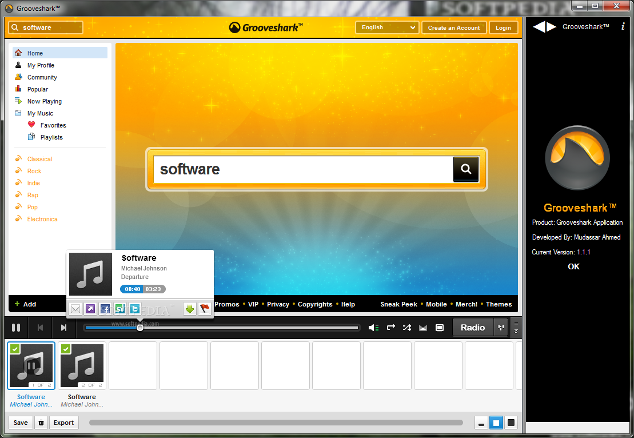This screenshot has height=438, width=634.
Task: Export the queue
Action: (63, 423)
